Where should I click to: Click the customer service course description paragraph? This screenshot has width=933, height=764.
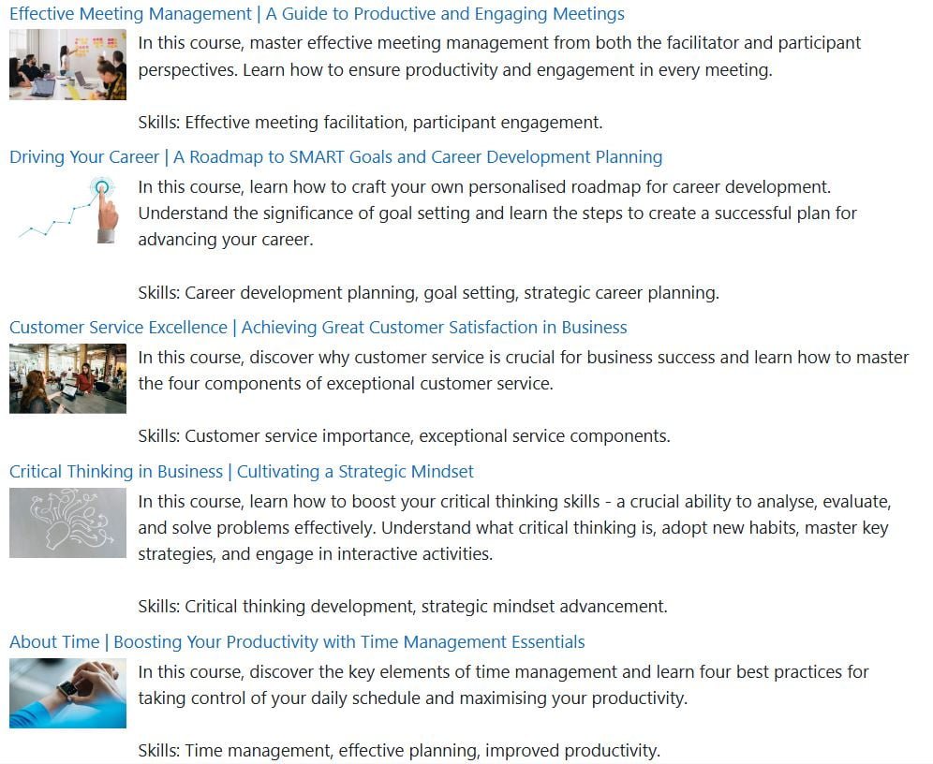tap(524, 371)
